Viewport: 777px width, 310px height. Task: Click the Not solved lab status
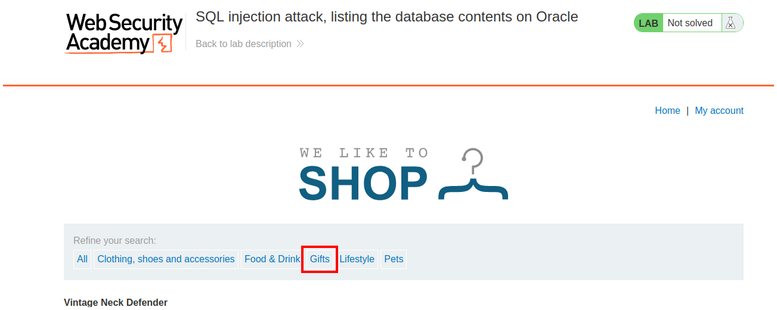690,23
